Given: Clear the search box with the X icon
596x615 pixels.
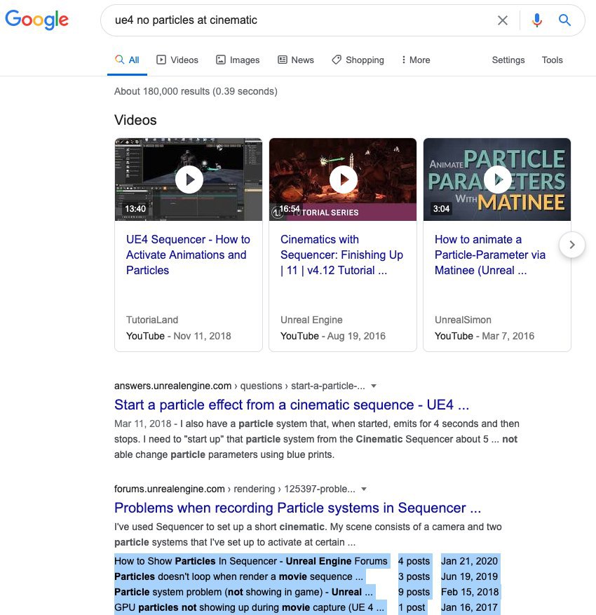Looking at the screenshot, I should [502, 20].
